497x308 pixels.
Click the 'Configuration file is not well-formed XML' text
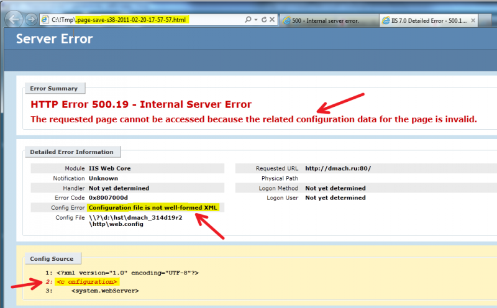click(153, 207)
